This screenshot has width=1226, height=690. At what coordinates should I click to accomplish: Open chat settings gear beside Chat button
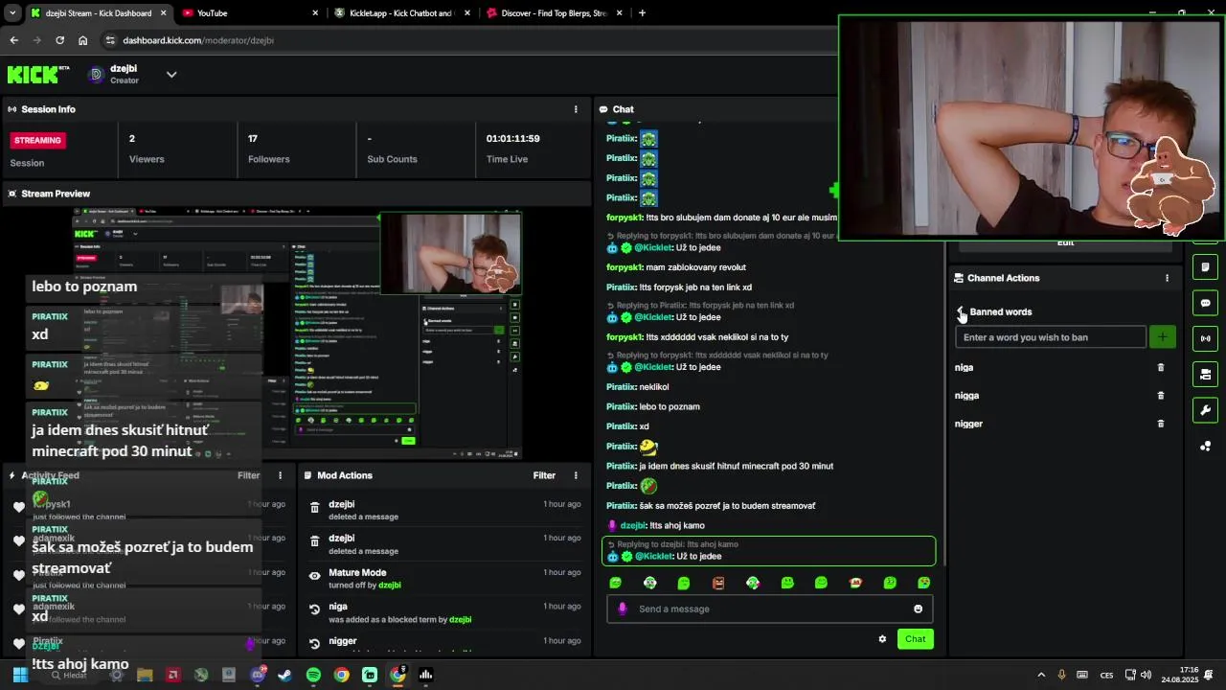[x=882, y=639]
